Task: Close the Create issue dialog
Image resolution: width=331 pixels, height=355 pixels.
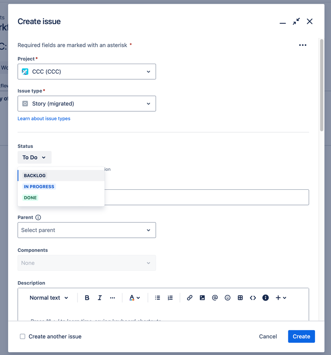Action: pyautogui.click(x=309, y=22)
